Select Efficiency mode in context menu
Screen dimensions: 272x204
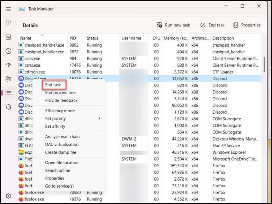(x=60, y=111)
